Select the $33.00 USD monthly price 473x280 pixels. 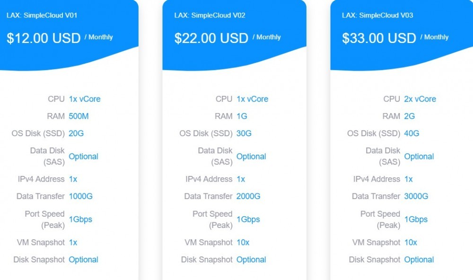point(379,38)
